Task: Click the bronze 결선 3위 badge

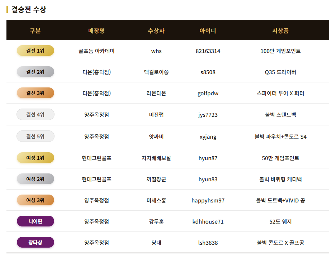Action: pyautogui.click(x=36, y=93)
